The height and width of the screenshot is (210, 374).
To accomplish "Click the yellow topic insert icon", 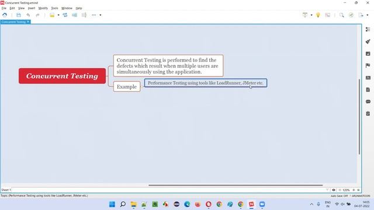I will pyautogui.click(x=52, y=15).
